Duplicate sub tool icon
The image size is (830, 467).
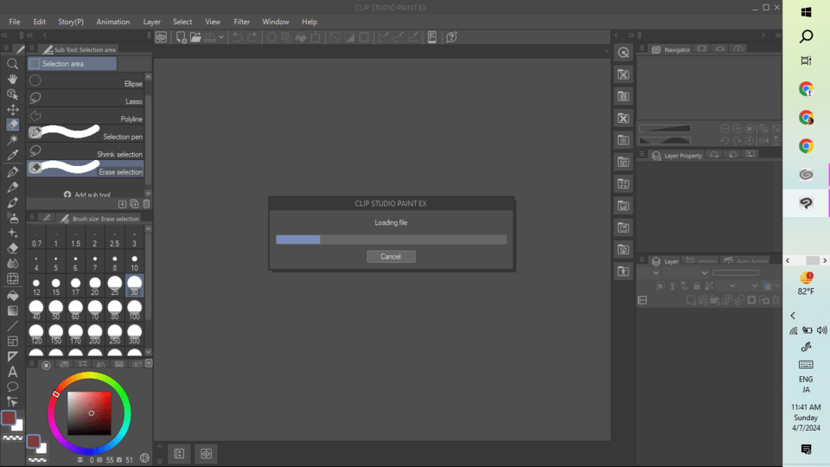(135, 204)
